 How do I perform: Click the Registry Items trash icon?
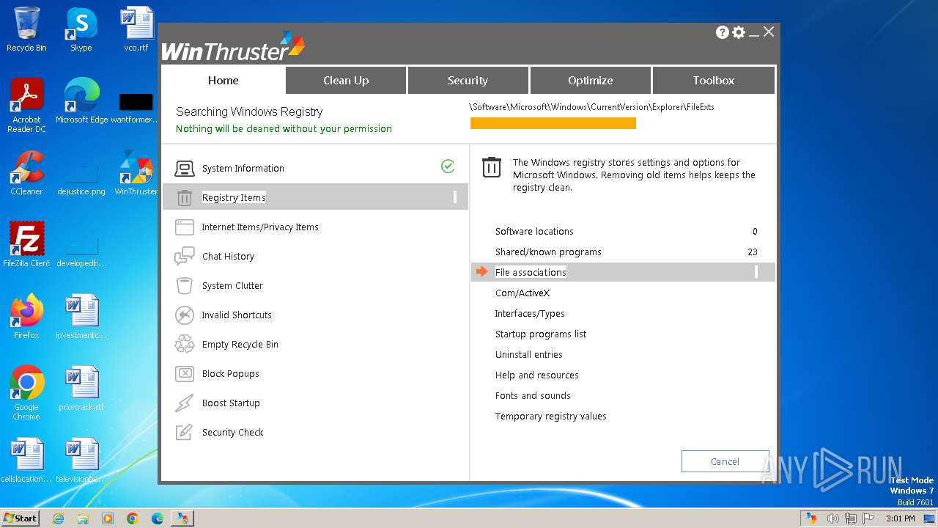[184, 198]
